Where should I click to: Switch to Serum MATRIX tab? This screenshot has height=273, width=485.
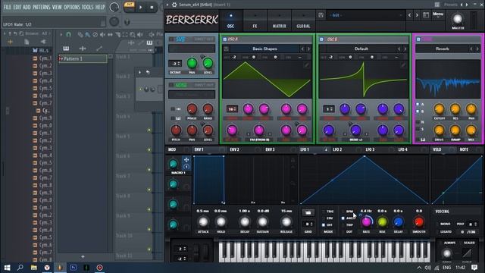[279, 20]
